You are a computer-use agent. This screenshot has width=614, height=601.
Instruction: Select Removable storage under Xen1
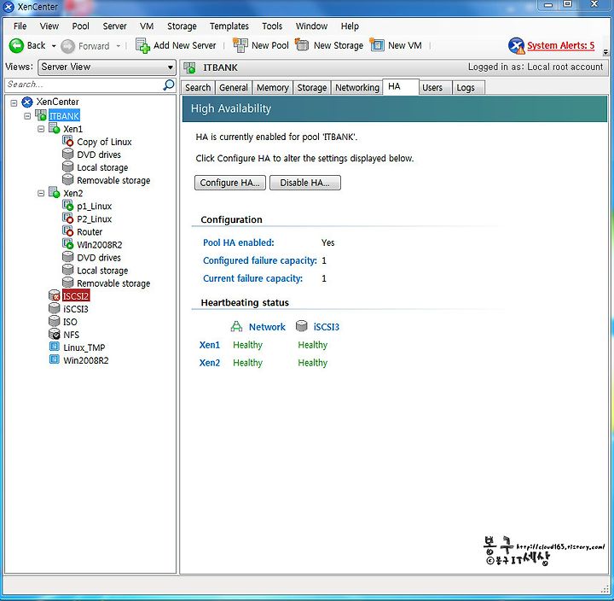113,180
